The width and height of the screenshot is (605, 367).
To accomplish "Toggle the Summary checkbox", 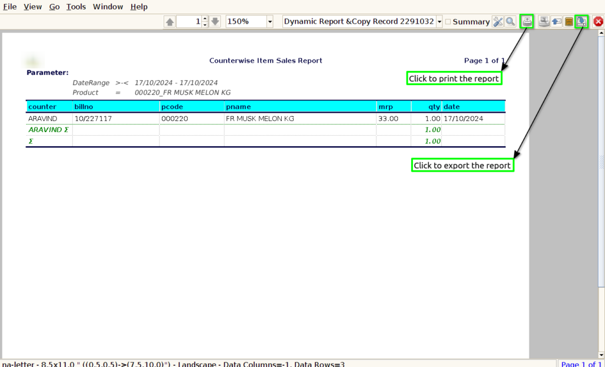I will point(448,22).
